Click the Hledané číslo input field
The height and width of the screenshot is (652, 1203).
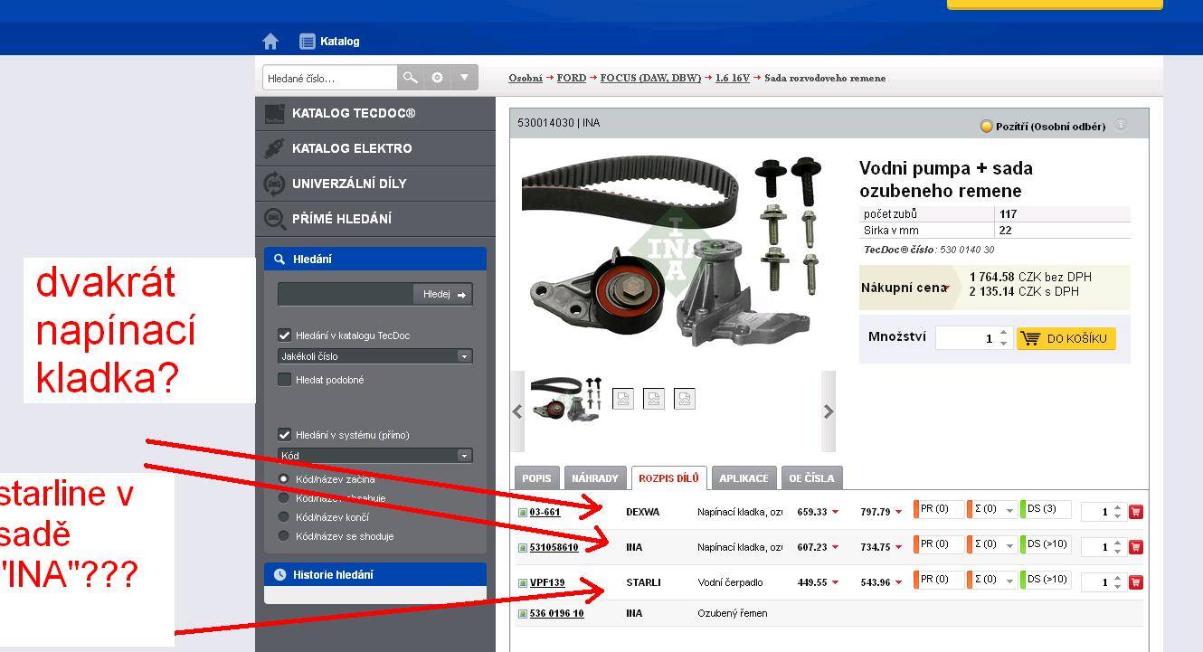point(330,78)
